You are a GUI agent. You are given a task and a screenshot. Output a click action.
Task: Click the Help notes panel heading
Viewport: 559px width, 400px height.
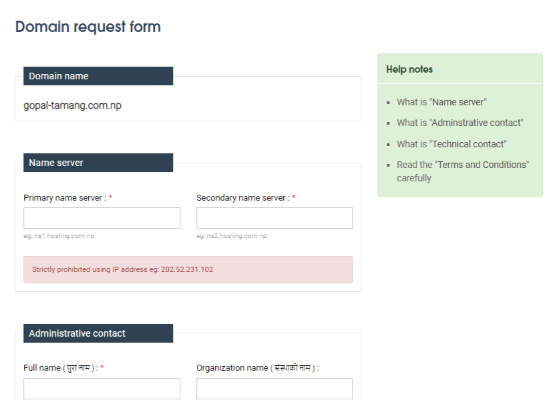(x=409, y=69)
